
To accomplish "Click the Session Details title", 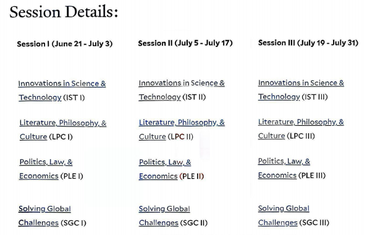I will point(64,12).
